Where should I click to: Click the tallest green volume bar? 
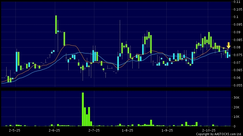click(x=83, y=109)
